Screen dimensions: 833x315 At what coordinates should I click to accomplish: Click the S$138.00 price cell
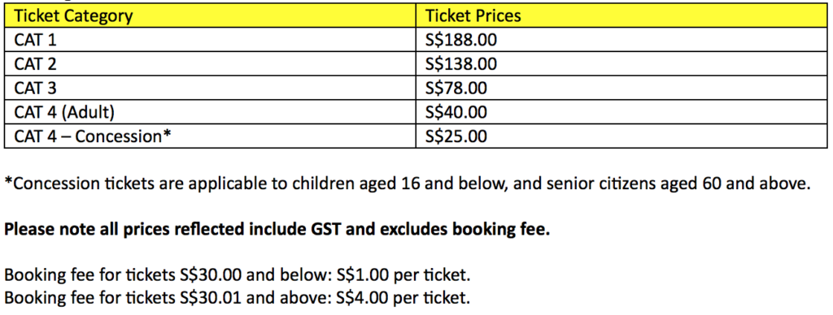(621, 63)
